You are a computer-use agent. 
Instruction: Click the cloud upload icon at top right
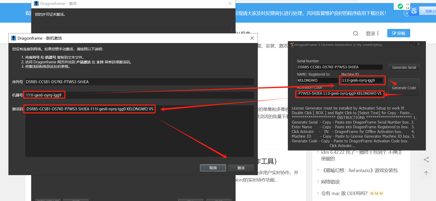[x=414, y=11]
